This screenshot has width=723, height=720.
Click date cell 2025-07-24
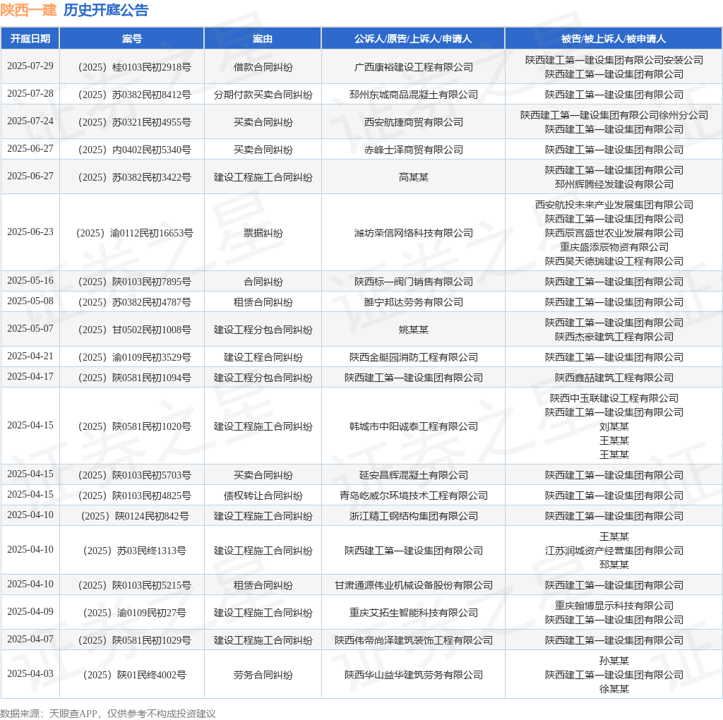click(30, 121)
